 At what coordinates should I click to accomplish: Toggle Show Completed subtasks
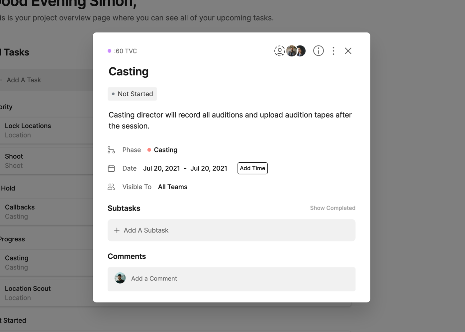(332, 208)
